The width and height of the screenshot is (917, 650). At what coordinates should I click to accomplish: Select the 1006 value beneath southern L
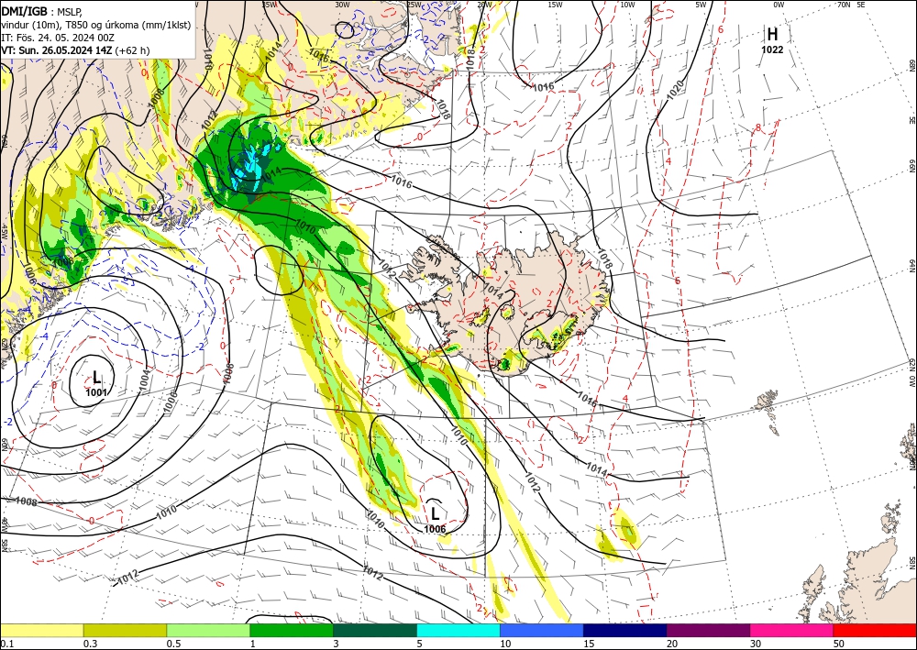coord(435,529)
